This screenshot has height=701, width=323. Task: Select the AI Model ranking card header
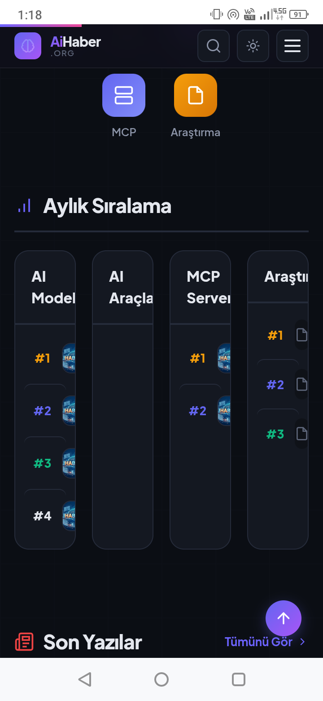click(x=45, y=287)
